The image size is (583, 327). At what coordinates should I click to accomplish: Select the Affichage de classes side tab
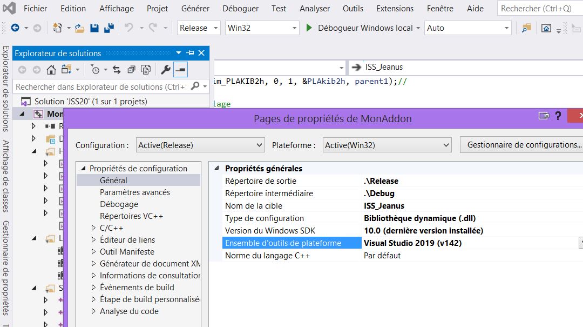5,176
